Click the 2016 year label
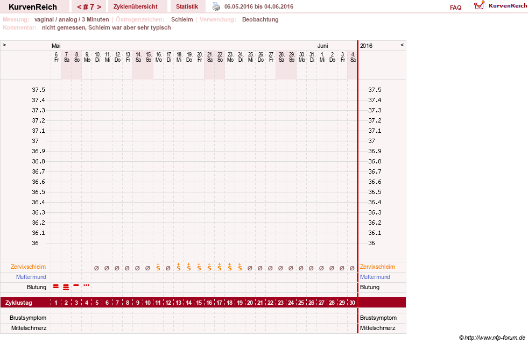Viewport: 528px width, 344px height. tap(366, 46)
